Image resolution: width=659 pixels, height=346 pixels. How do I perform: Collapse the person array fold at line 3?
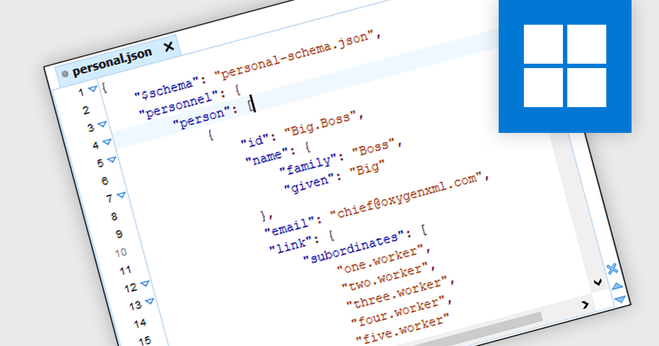tap(103, 124)
